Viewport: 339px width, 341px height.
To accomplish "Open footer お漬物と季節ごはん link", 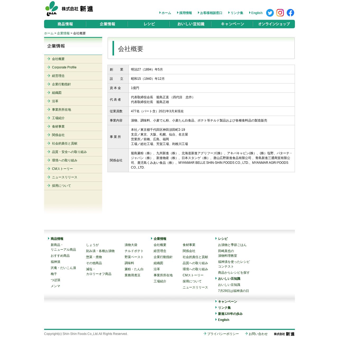I will point(232,245).
